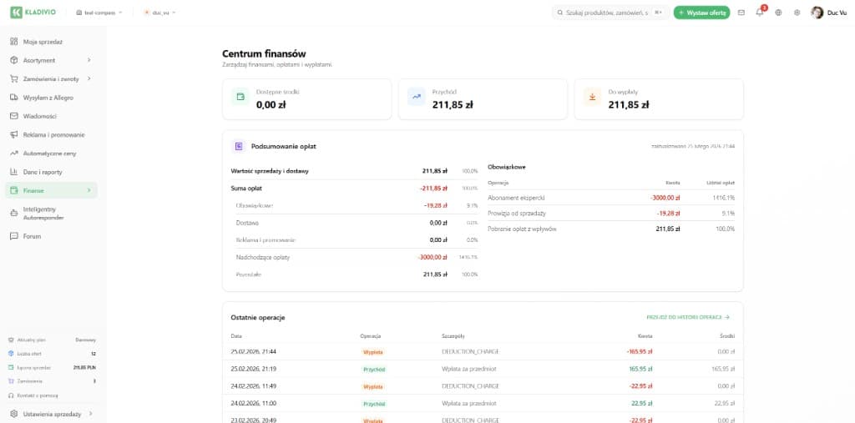Click the Duc Vu profile avatar
Screen dimensions: 855x423
point(817,13)
